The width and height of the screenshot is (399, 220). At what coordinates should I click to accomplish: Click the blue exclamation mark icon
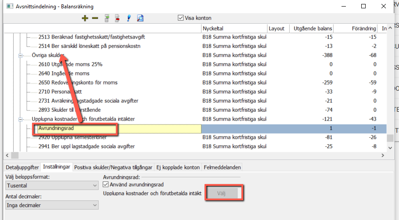click(x=129, y=18)
